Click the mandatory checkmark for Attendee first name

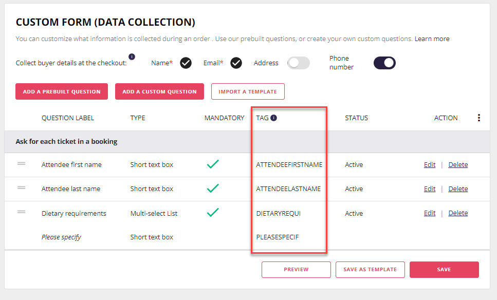[213, 164]
